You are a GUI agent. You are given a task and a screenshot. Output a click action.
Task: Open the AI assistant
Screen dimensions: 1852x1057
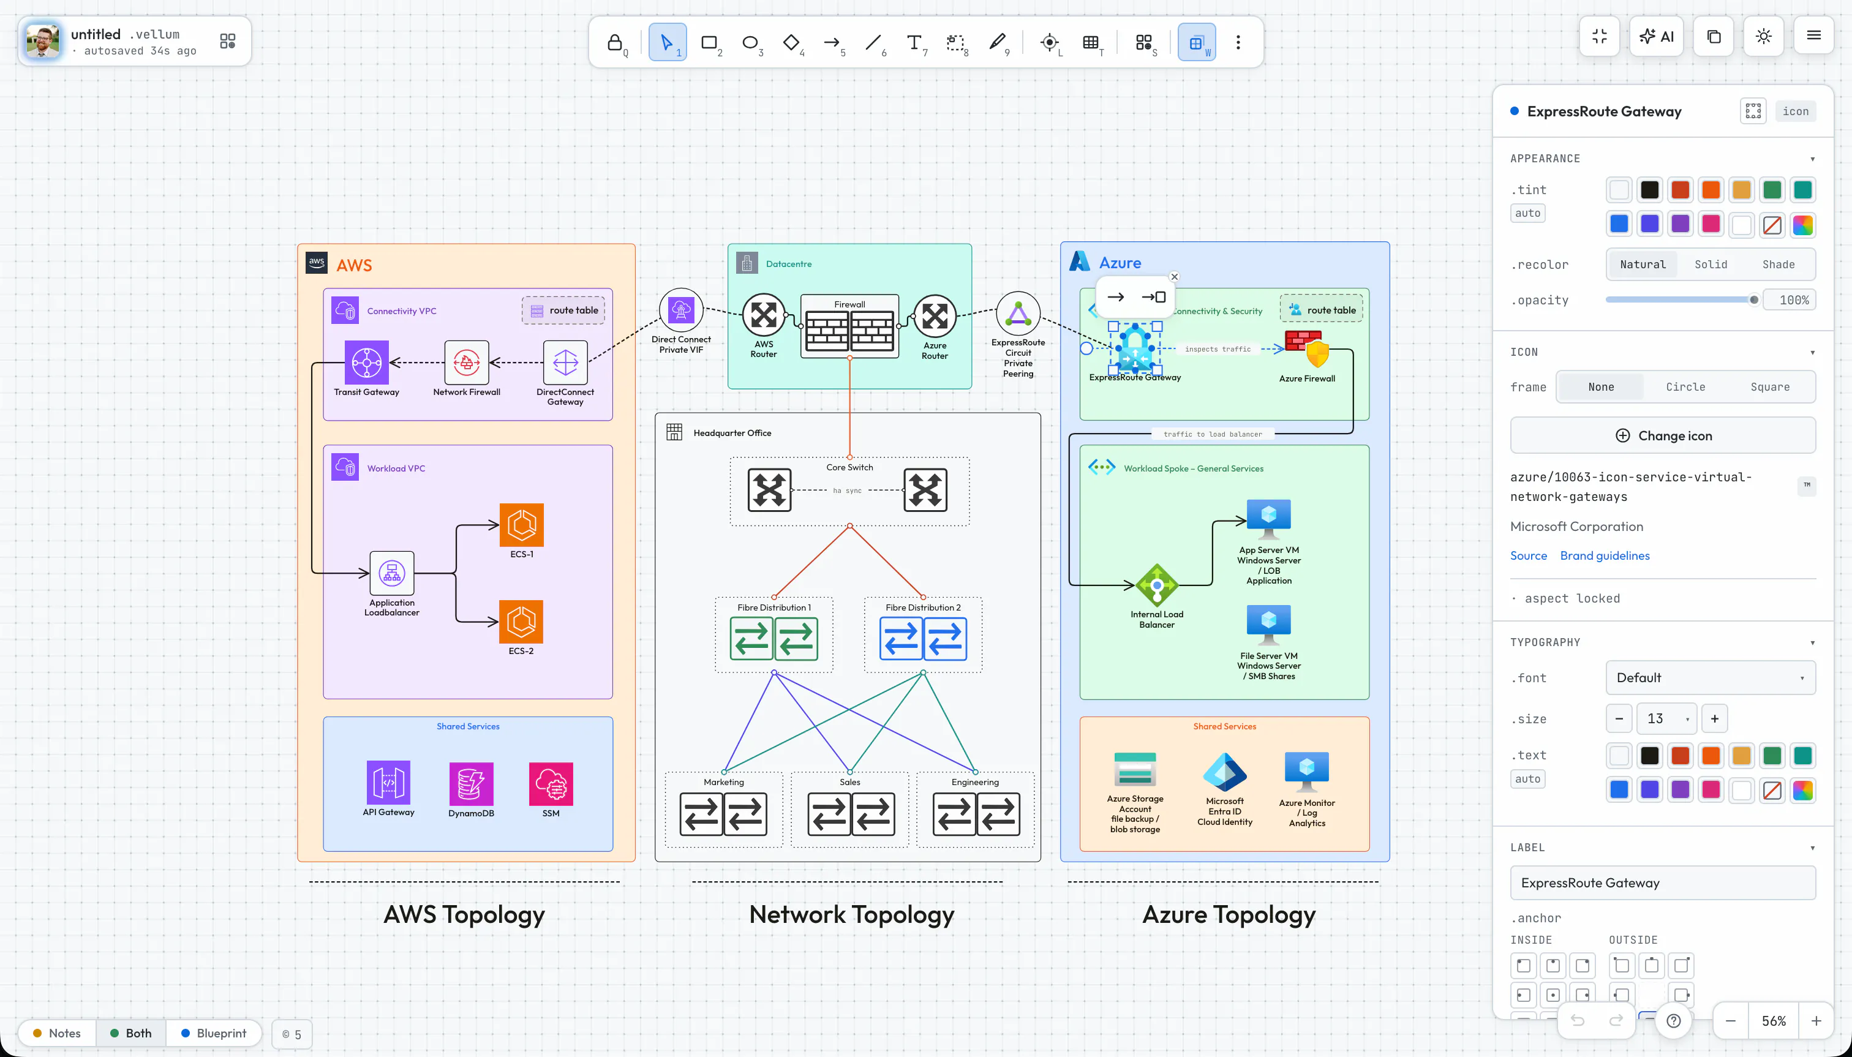pos(1657,36)
